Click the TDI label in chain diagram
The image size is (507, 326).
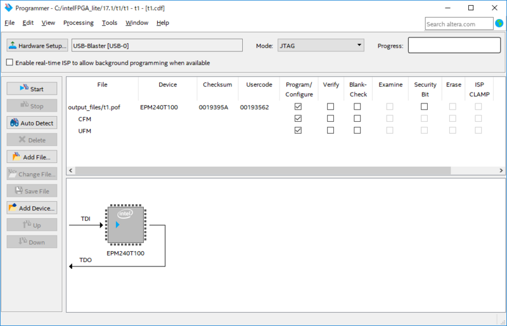86,219
